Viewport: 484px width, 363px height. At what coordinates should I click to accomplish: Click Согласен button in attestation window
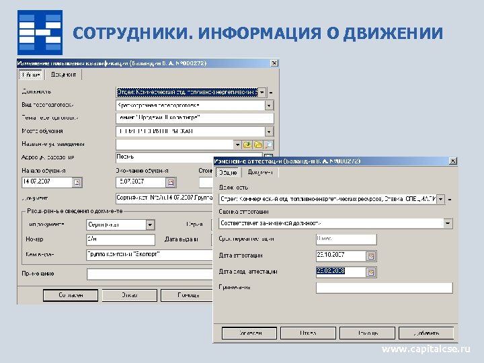click(x=249, y=333)
